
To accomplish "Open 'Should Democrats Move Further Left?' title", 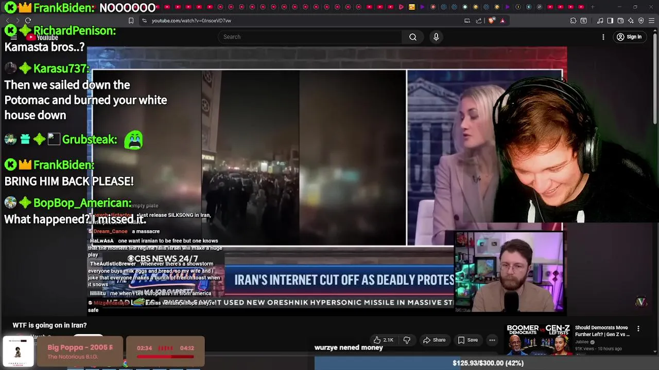I will click(602, 331).
